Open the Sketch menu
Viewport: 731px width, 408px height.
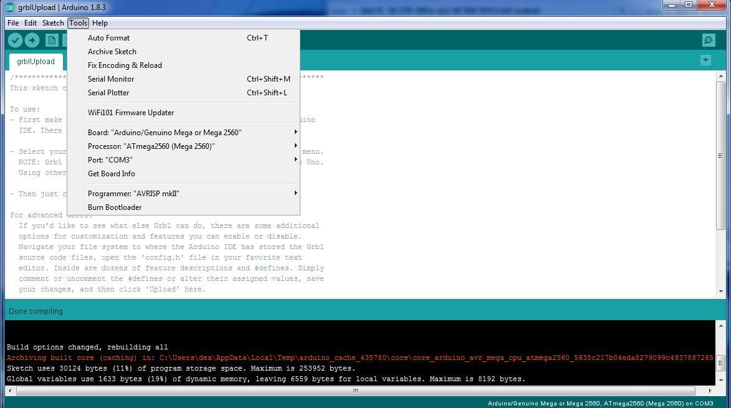click(x=53, y=23)
